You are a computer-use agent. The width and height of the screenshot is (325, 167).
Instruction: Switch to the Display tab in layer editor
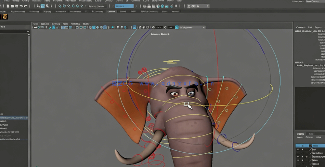[301, 134]
